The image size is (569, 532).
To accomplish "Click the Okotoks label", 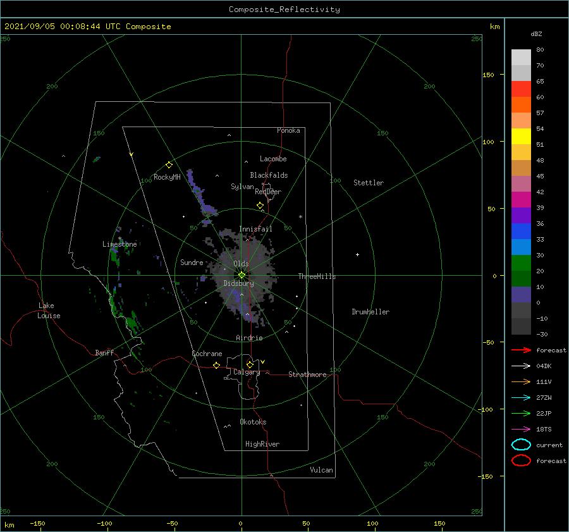I will (253, 422).
